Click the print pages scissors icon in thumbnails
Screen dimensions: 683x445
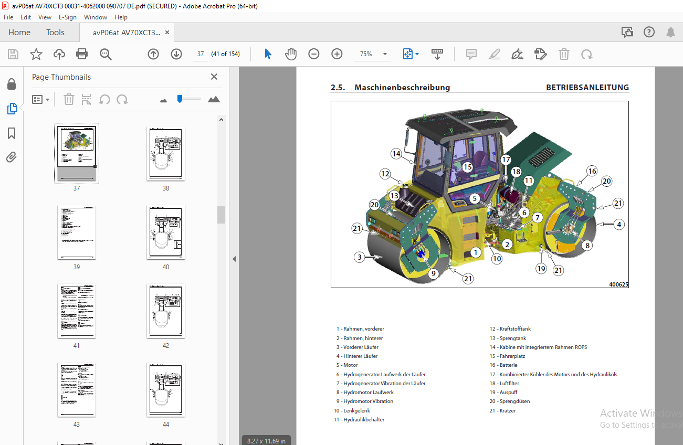(87, 99)
